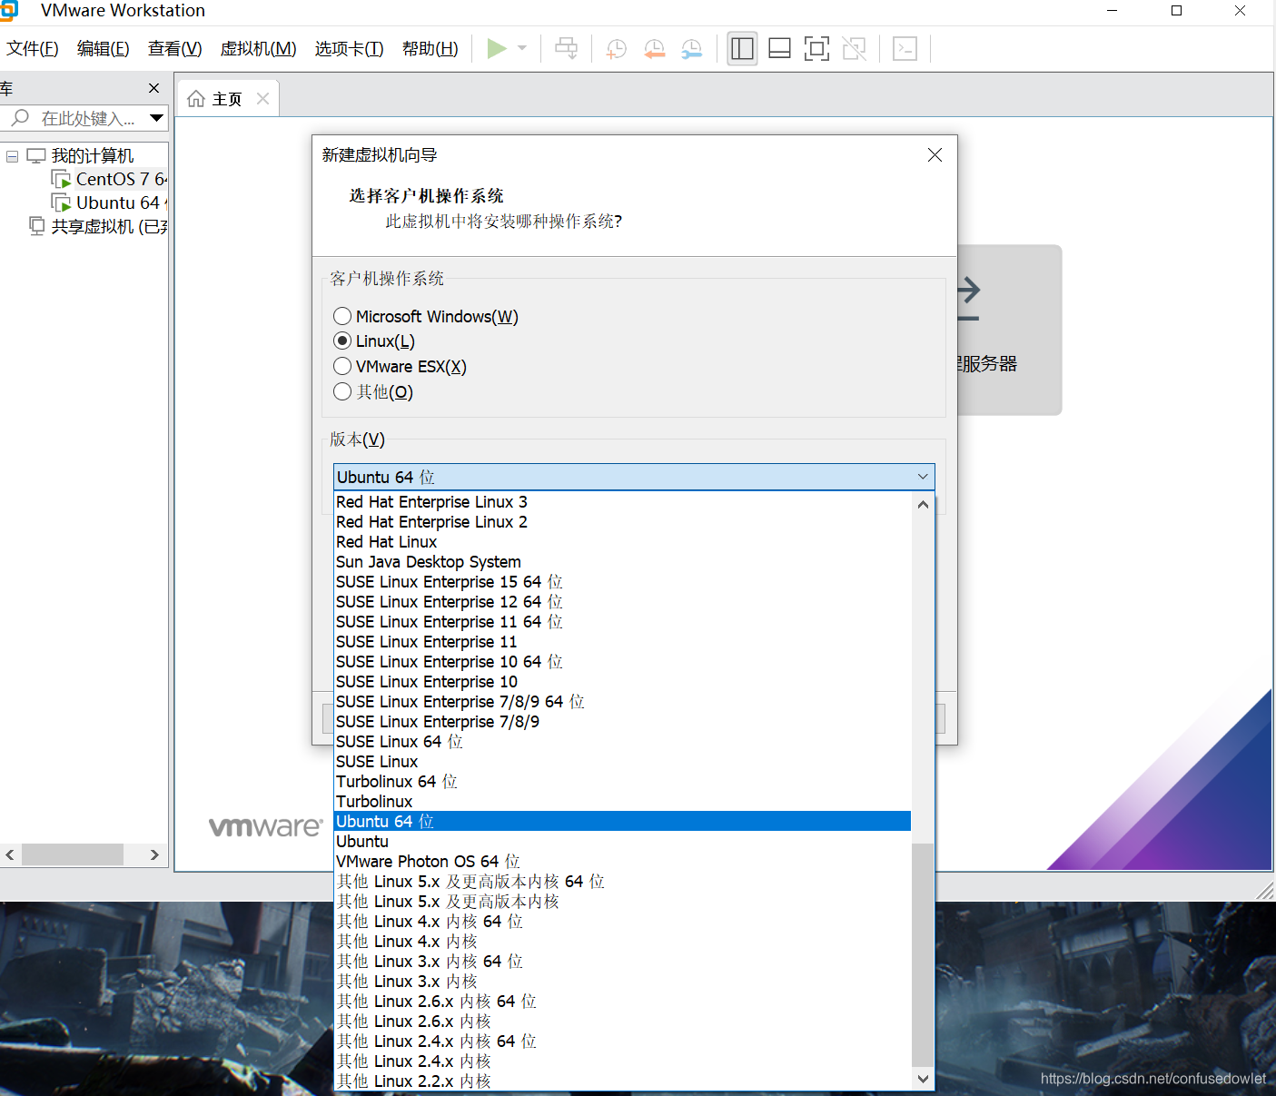This screenshot has height=1096, width=1276.
Task: Click the revert to snapshot icon
Action: click(654, 48)
